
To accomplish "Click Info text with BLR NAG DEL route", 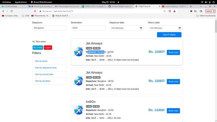I will pyautogui.click(x=103, y=118).
